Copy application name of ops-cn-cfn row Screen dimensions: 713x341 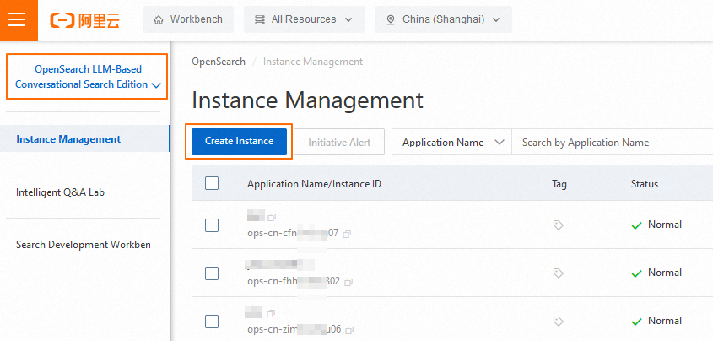(272, 216)
